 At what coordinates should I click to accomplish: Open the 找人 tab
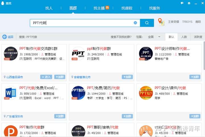coord(49,8)
